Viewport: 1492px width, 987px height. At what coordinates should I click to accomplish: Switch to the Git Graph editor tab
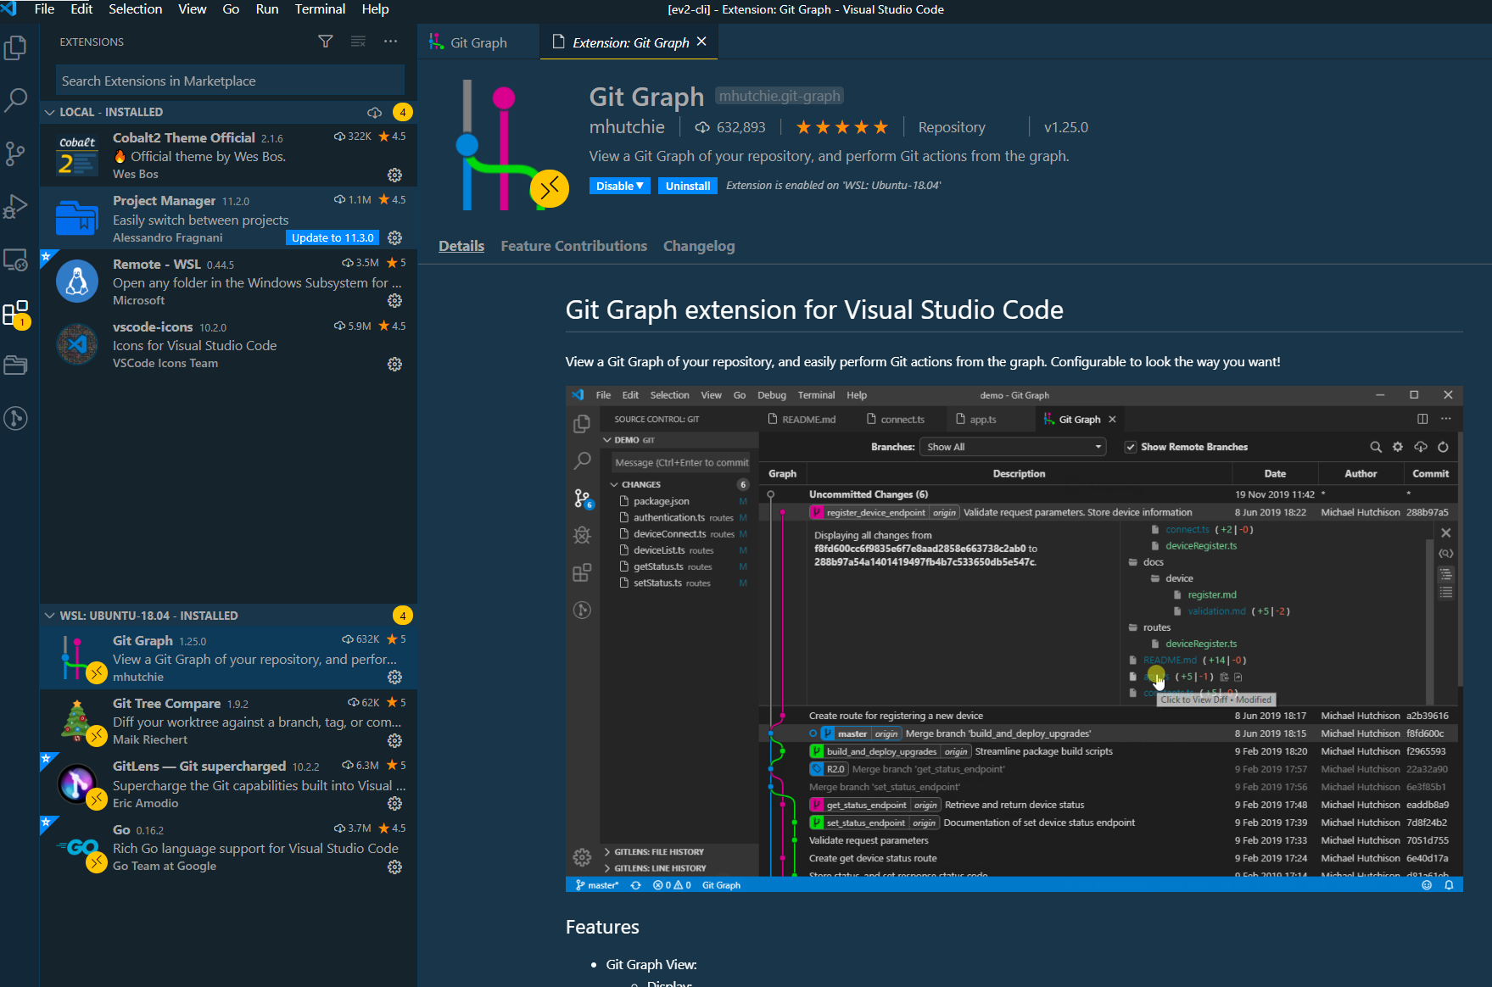[478, 42]
